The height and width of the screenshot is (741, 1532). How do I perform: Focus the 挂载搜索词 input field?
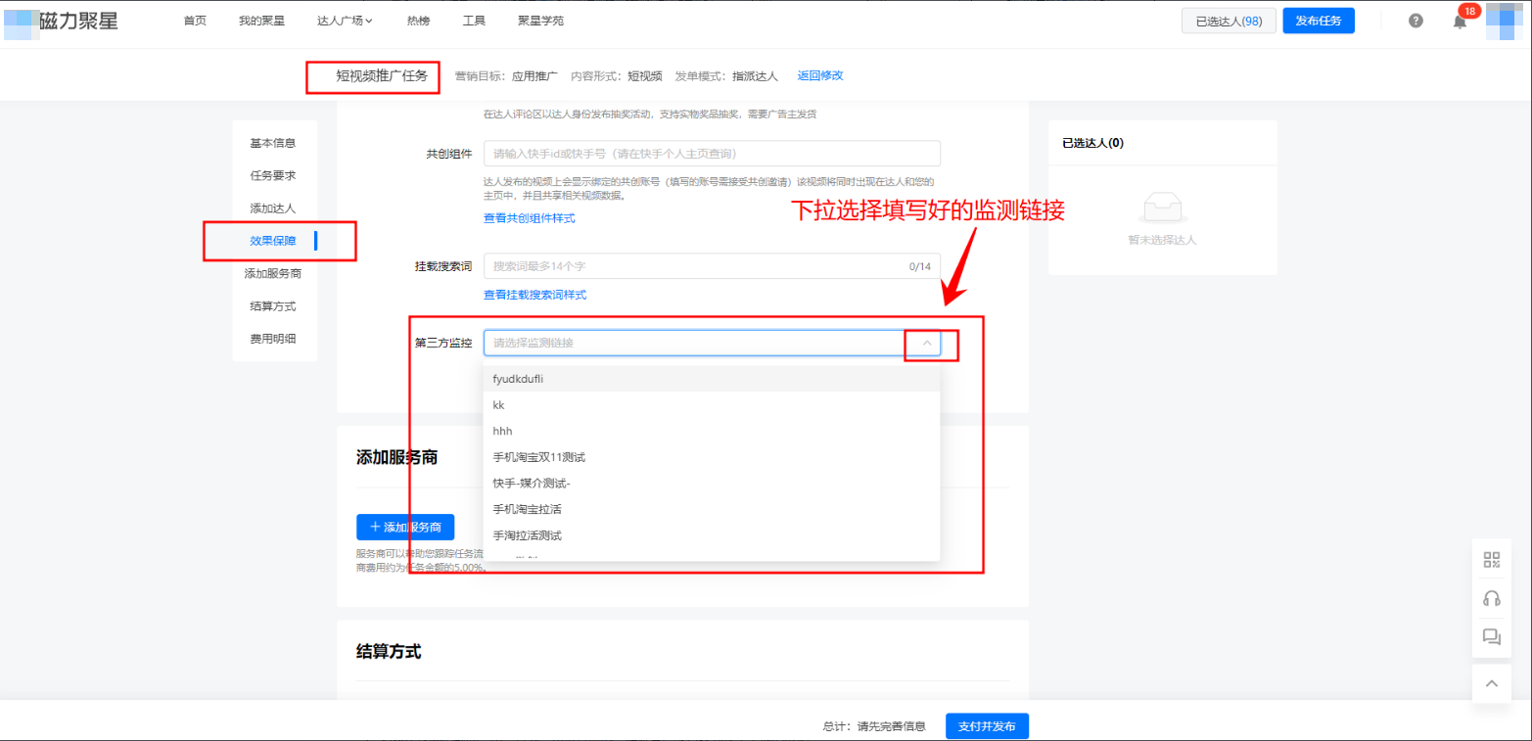coord(712,266)
